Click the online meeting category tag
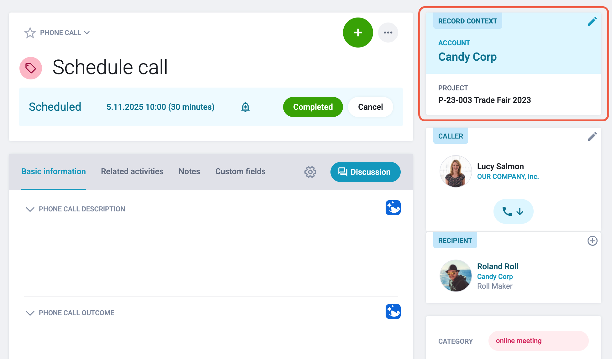Viewport: 612px width, 359px height. point(538,341)
